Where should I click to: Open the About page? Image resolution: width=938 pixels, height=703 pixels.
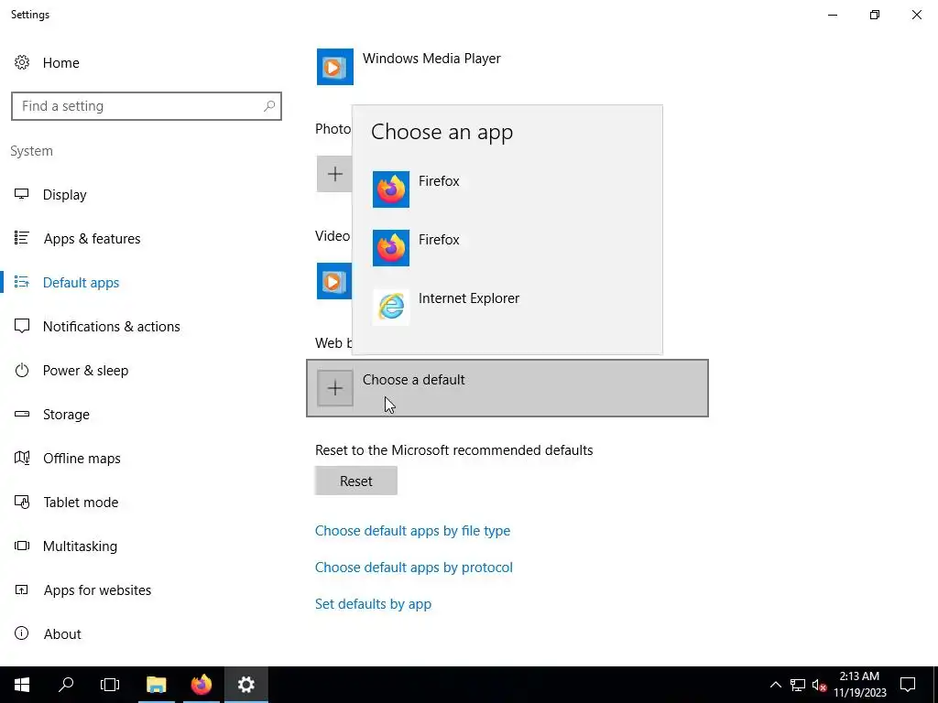point(62,634)
